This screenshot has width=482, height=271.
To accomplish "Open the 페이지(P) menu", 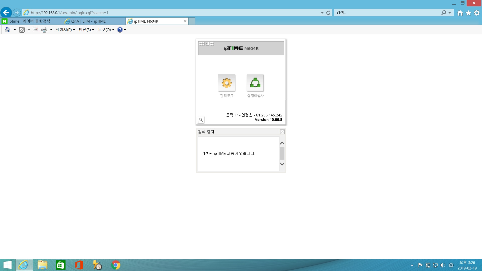I will (x=66, y=30).
